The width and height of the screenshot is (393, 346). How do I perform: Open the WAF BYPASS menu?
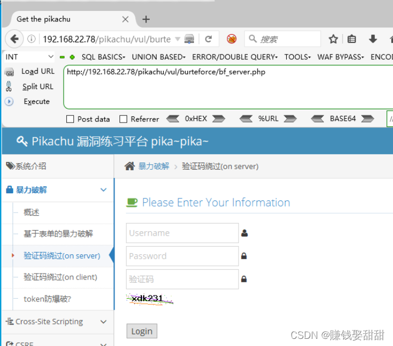(340, 57)
